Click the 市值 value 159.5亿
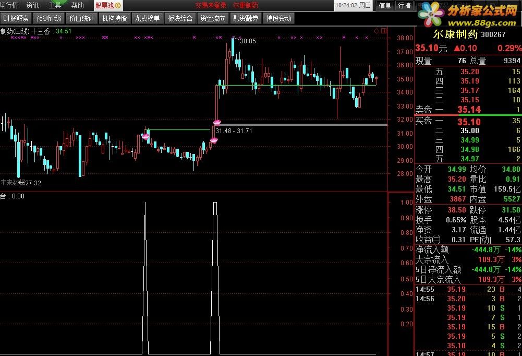The height and width of the screenshot is (356, 522). [507, 189]
